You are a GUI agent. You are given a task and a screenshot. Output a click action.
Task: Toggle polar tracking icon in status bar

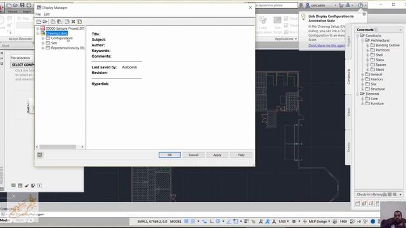click(218, 221)
